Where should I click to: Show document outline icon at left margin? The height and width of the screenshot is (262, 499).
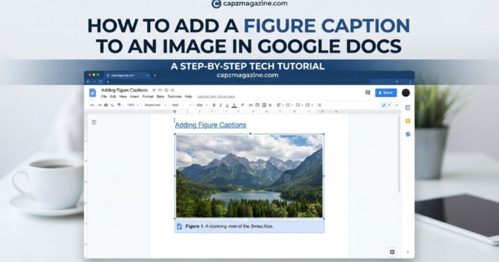pos(94,122)
